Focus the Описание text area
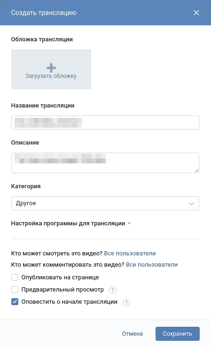The height and width of the screenshot is (346, 211). [x=105, y=163]
